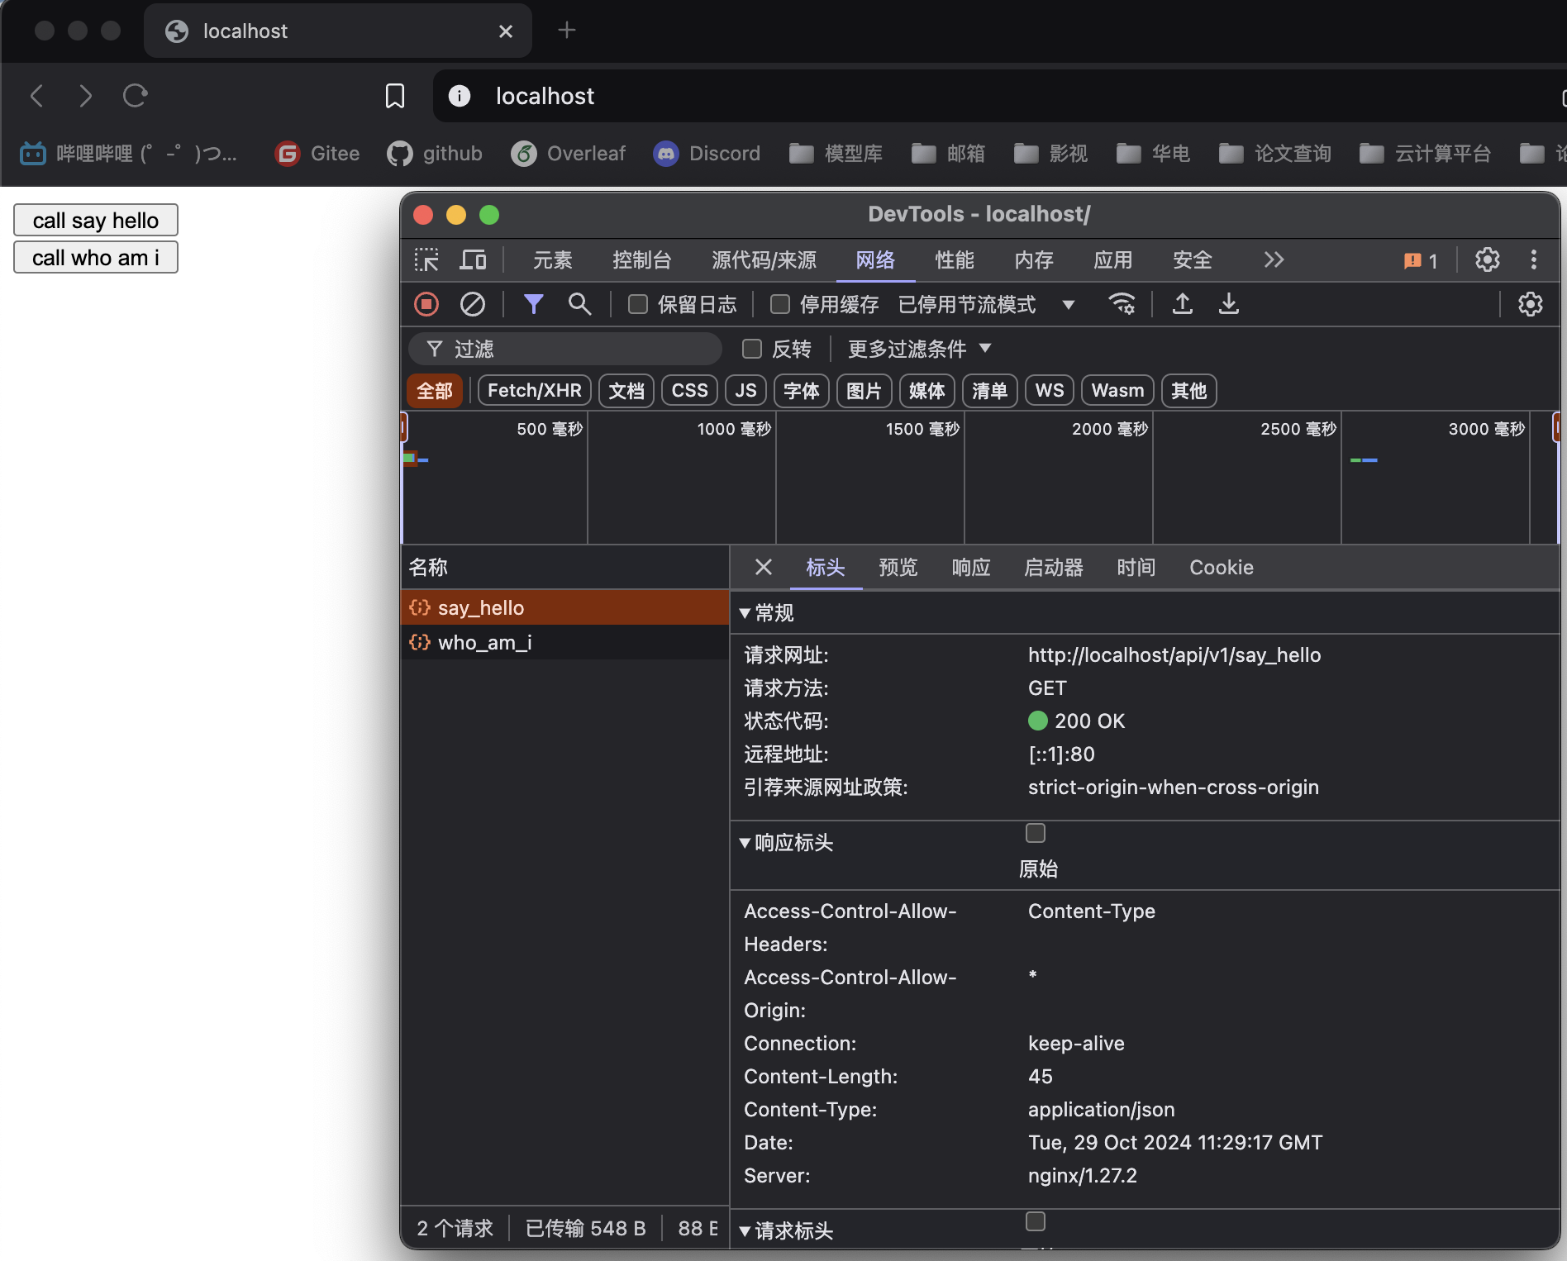Open the 响应 tab in request details
Screen dimensions: 1567x1261
pyautogui.click(x=970, y=568)
